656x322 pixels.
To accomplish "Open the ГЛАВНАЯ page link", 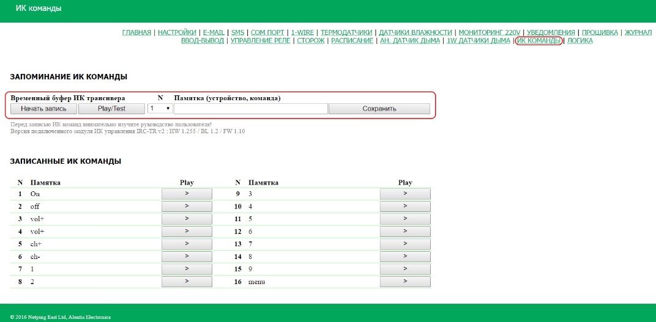I will [x=136, y=32].
